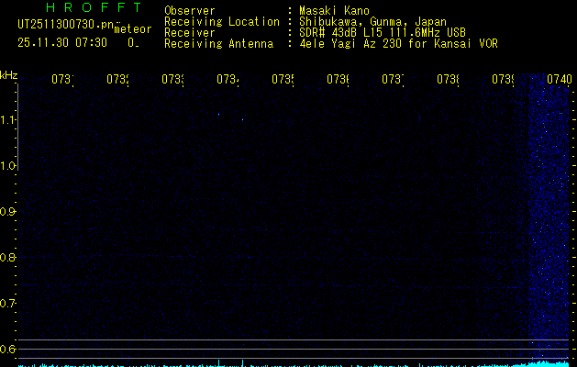Click the 1.1 kHz axis label
Screen dimensions: 577x367
point(7,120)
